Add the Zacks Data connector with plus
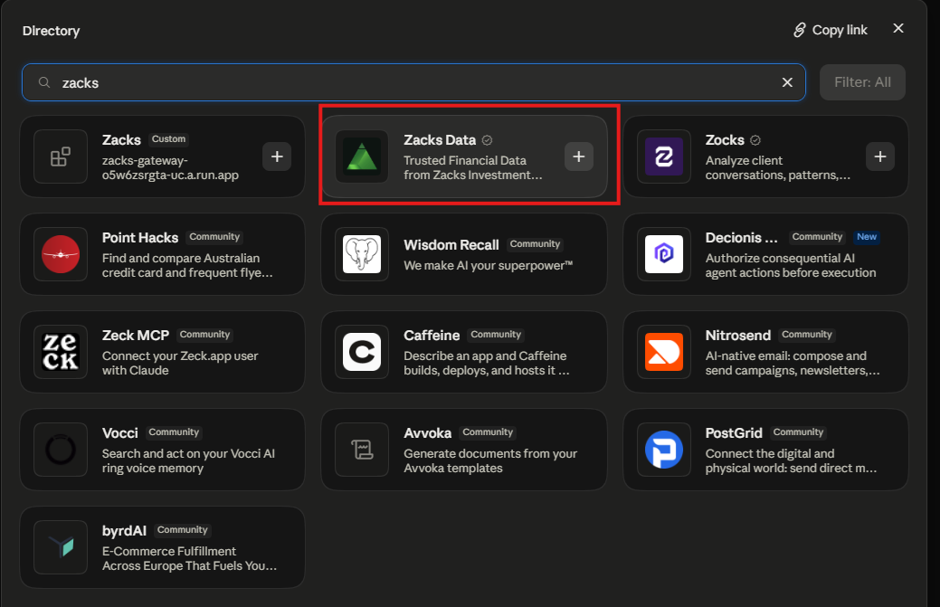Screen dimensions: 940x607 point(578,156)
